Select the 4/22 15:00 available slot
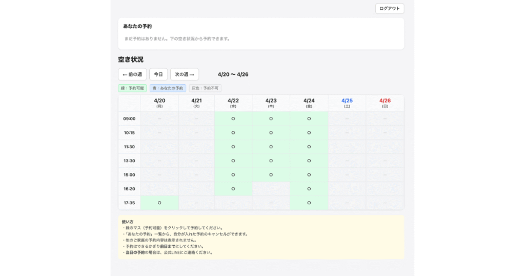The width and height of the screenshot is (525, 276). pos(233,174)
